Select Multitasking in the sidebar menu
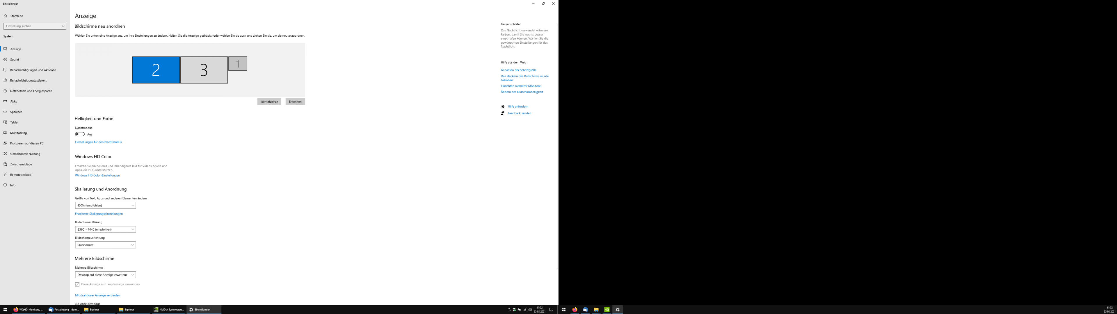This screenshot has width=1117, height=314. (x=18, y=133)
